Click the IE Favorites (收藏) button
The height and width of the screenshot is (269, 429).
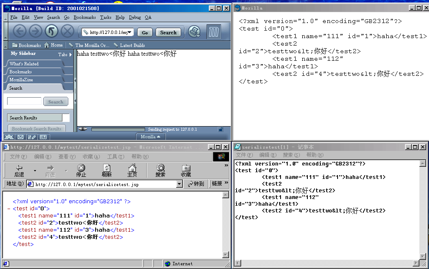point(186,171)
